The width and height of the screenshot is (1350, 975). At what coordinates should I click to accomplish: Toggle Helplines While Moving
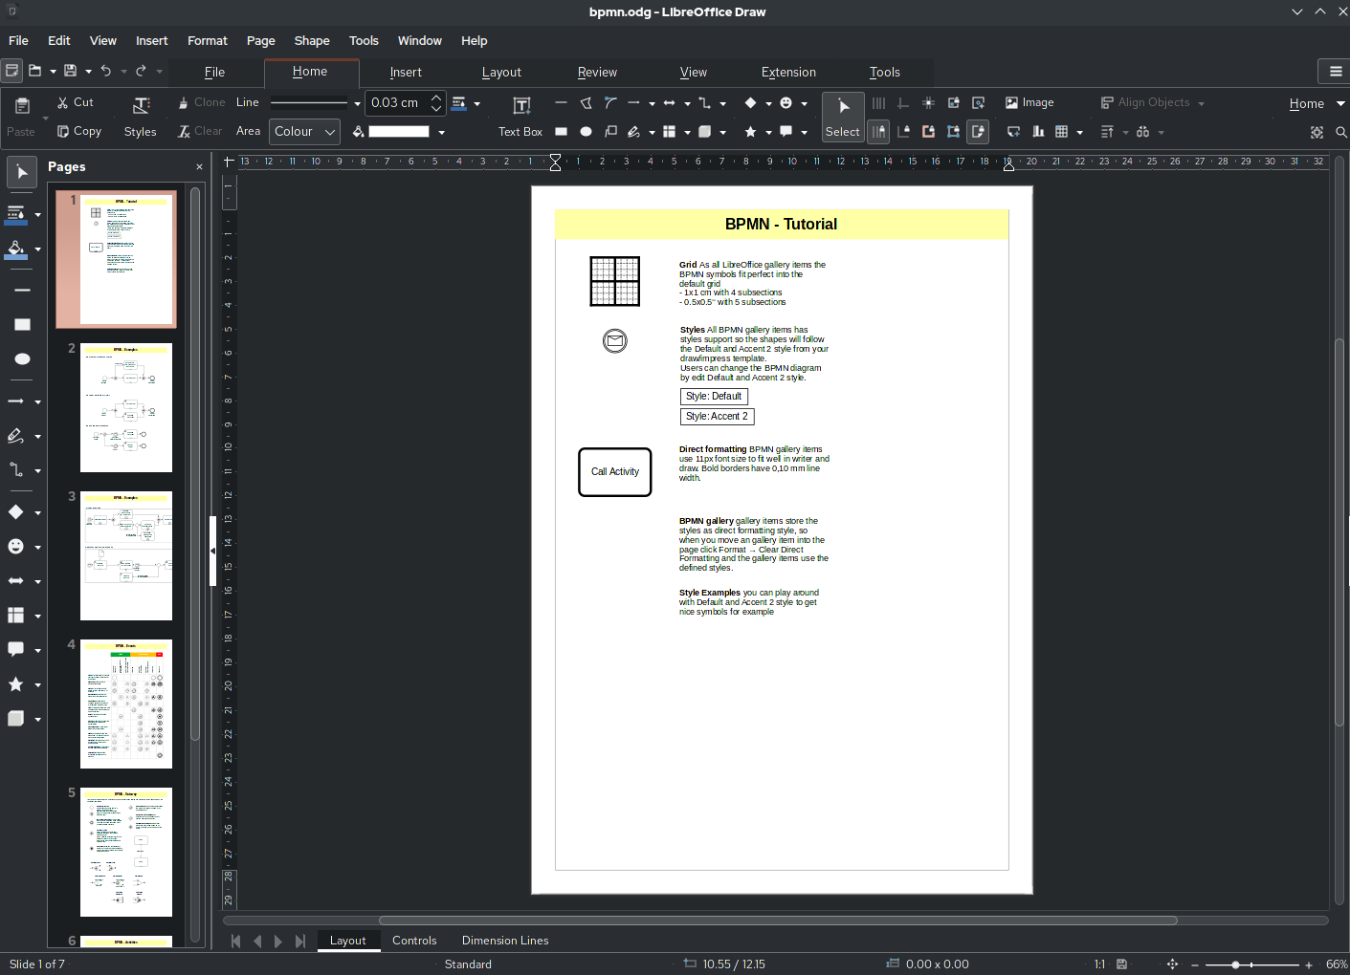point(929,102)
